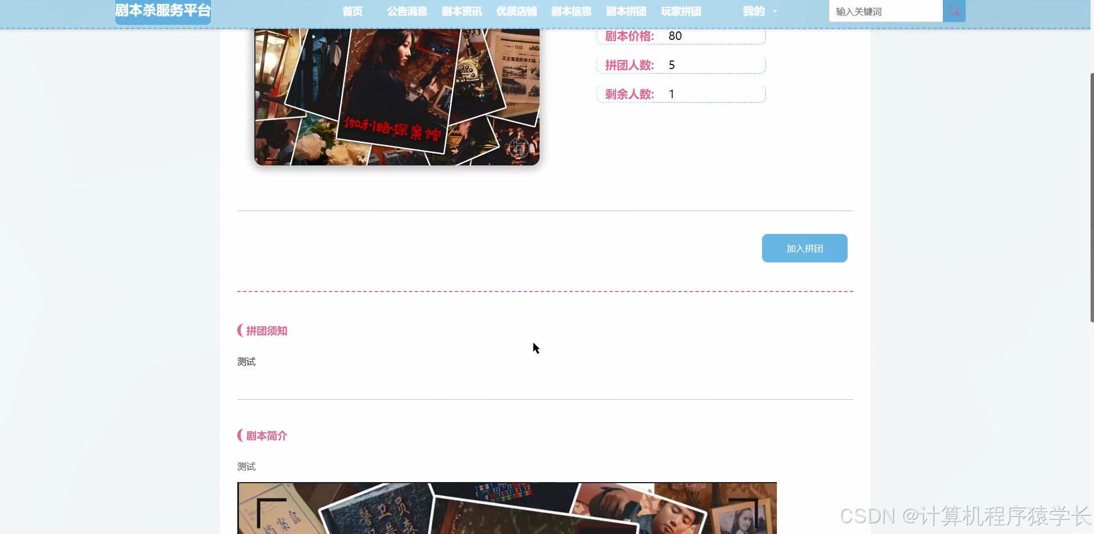
Task: Expand the 我的 dropdown menu
Action: click(x=760, y=11)
